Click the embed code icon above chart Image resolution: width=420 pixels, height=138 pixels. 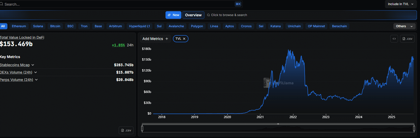click(x=394, y=39)
